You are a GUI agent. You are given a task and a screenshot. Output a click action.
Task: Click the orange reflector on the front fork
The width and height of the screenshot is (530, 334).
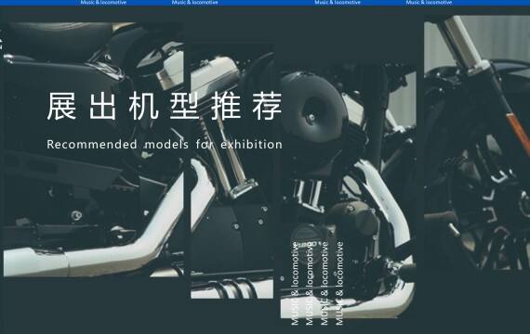point(518,133)
